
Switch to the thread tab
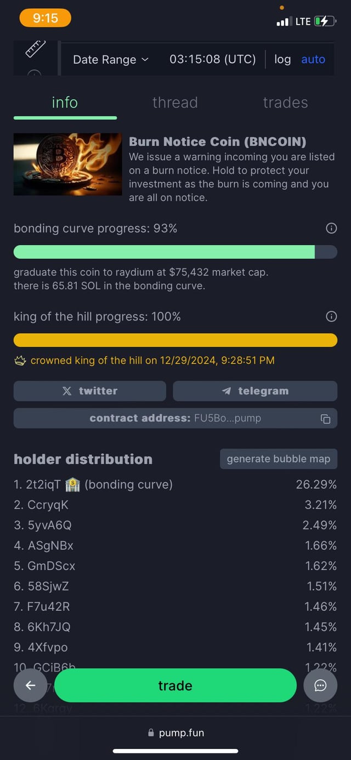(x=175, y=103)
